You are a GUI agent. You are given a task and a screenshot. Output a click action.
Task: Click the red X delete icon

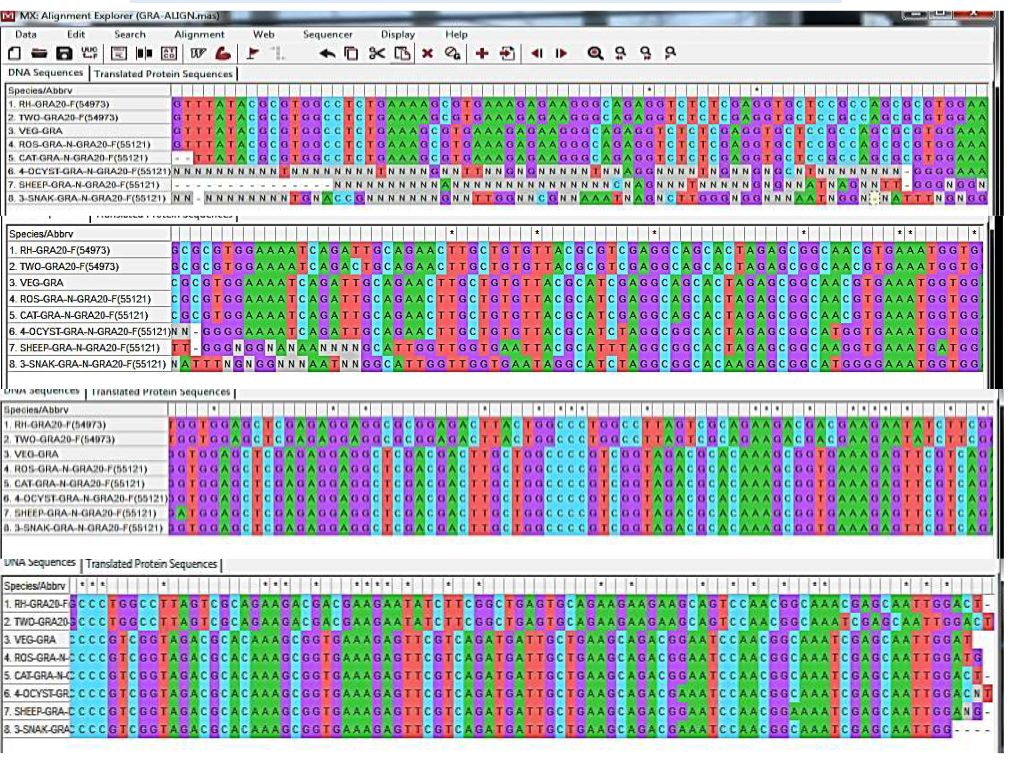[428, 53]
